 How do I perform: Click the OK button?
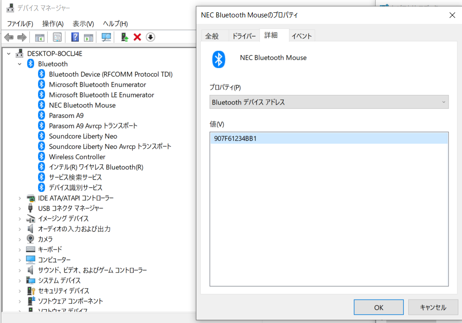coord(379,307)
